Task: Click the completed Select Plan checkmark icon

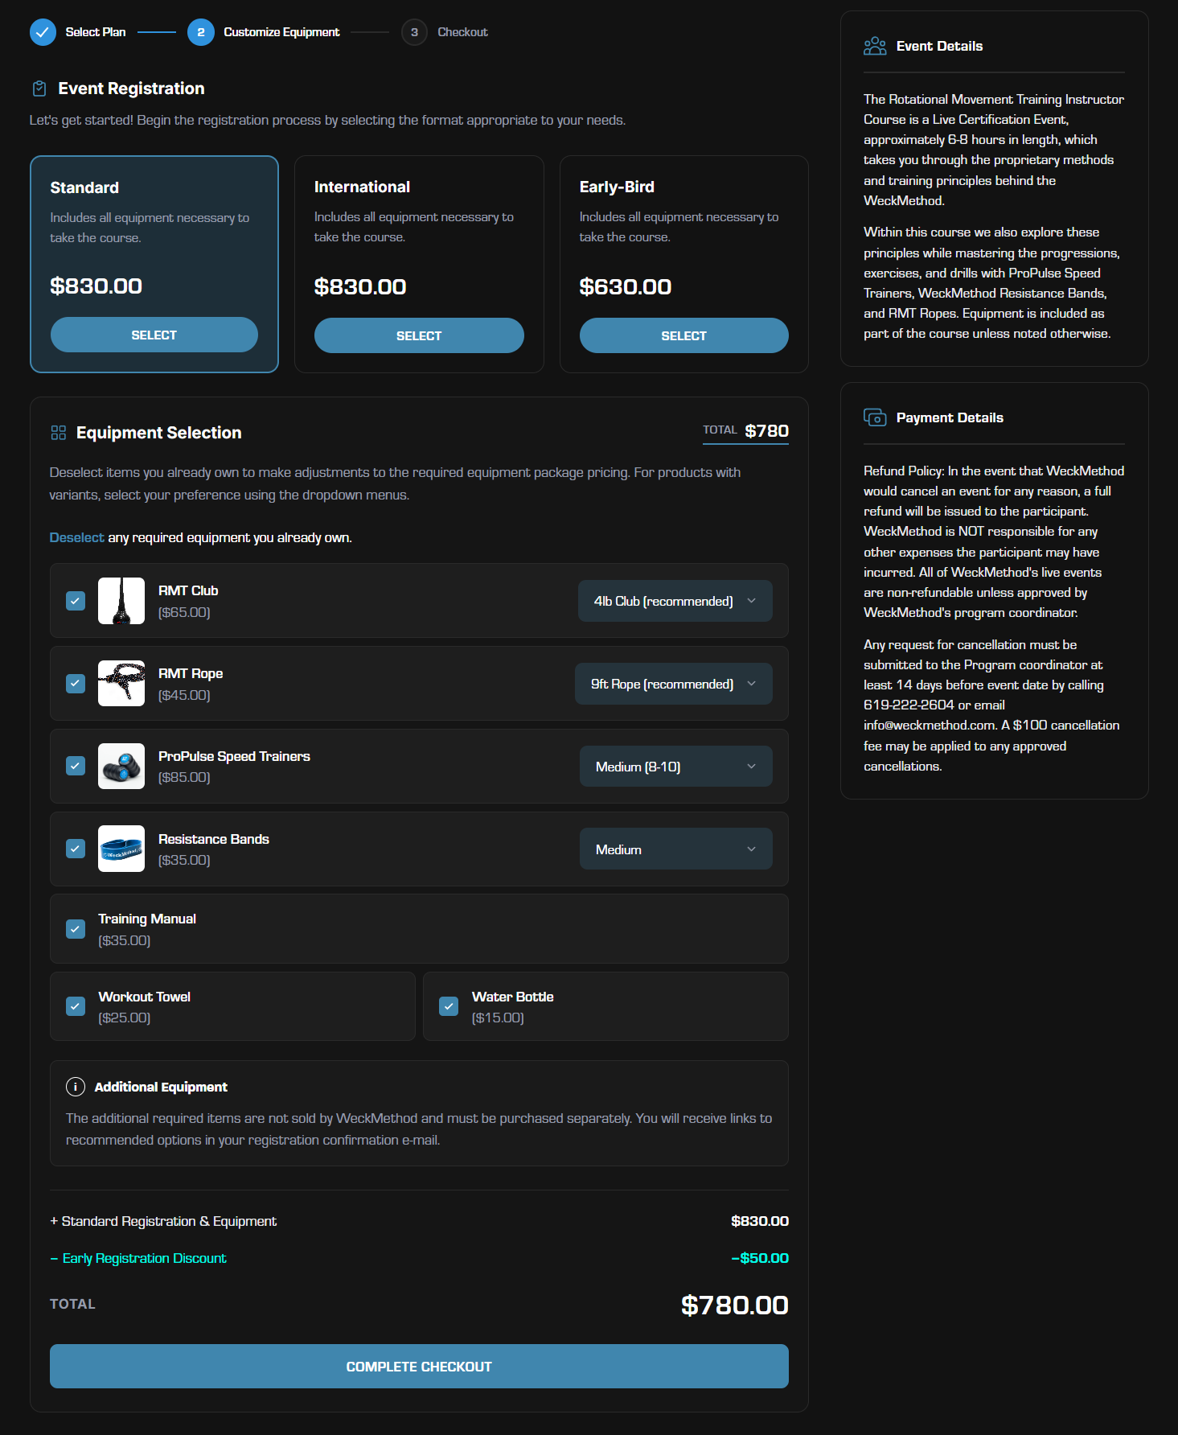Action: point(43,32)
